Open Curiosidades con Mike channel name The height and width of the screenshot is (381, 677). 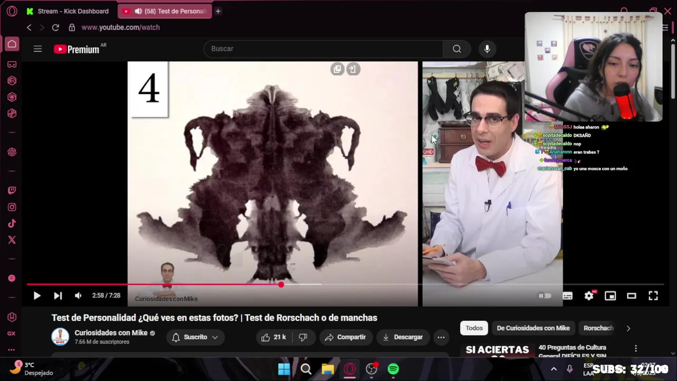[x=111, y=333]
